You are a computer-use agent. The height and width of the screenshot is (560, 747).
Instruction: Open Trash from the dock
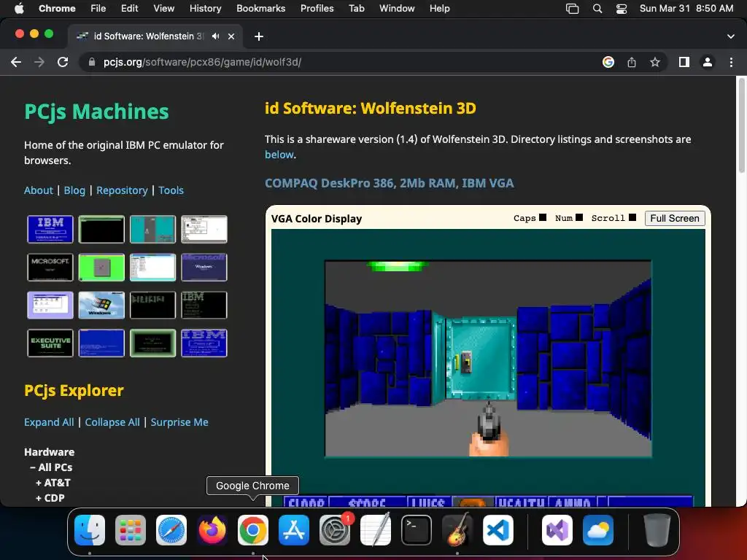657,530
